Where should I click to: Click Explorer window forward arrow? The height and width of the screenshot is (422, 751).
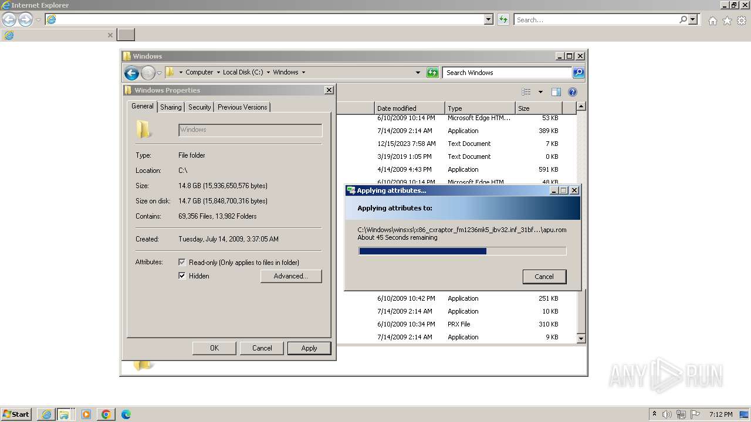pyautogui.click(x=148, y=73)
